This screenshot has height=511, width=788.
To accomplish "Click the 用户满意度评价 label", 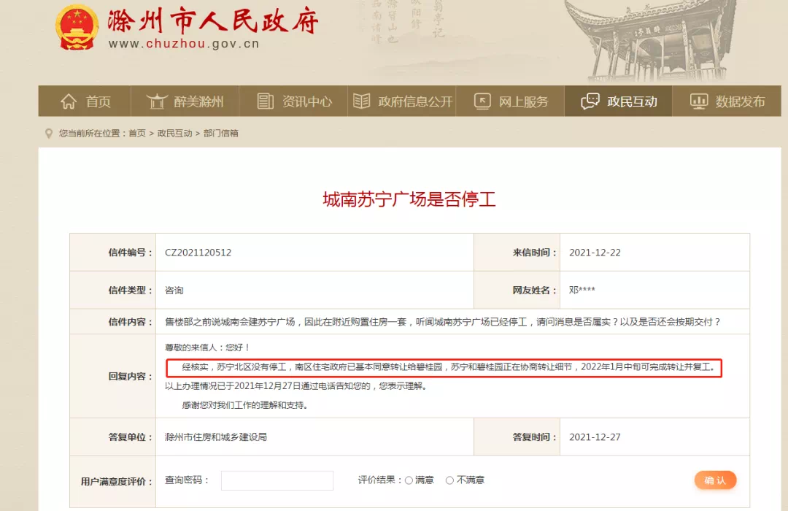I will 117,482.
